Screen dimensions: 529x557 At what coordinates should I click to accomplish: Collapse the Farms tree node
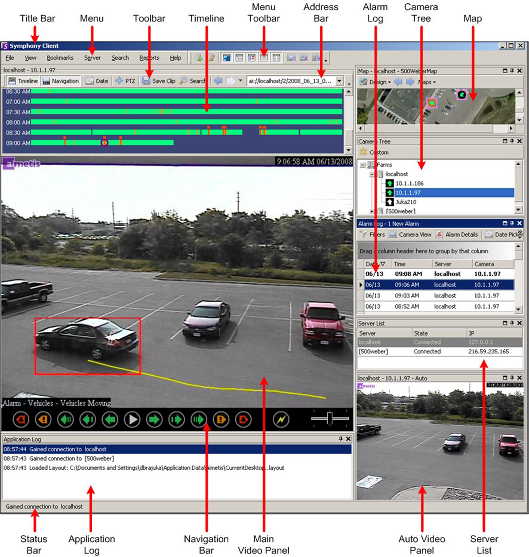363,165
